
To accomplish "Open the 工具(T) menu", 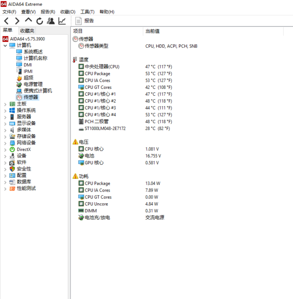I will coord(87,12).
